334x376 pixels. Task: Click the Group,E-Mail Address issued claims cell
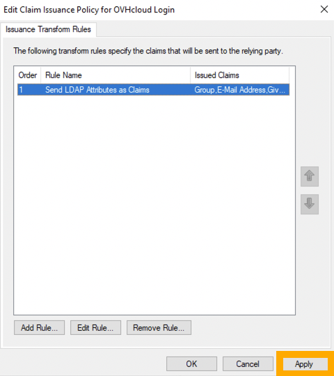[x=240, y=90]
